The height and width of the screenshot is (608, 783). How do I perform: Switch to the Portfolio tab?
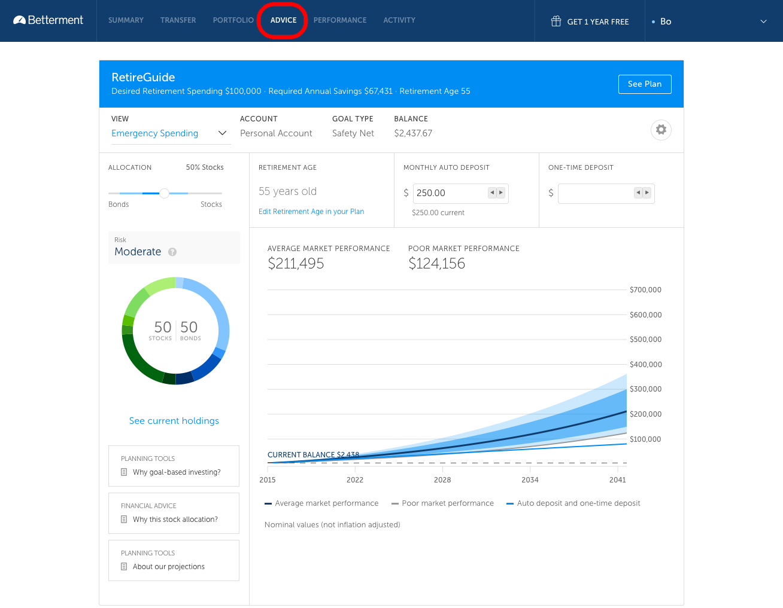[x=233, y=20]
